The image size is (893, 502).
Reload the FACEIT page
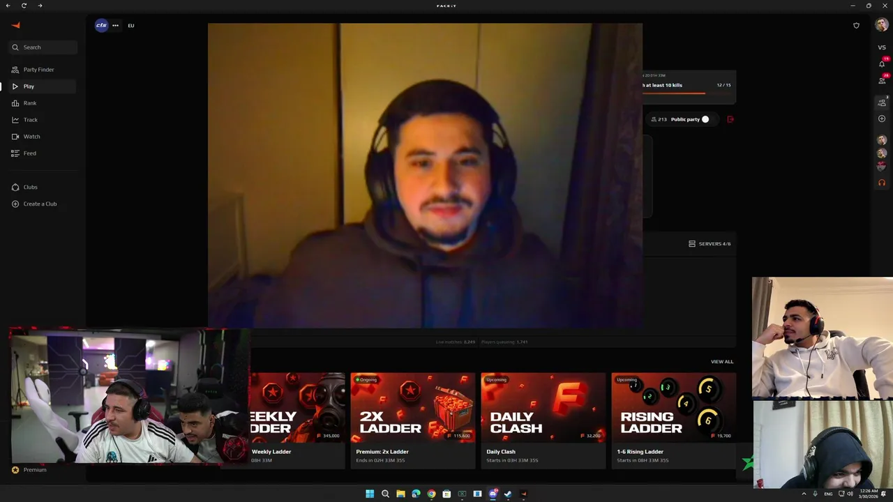(x=24, y=6)
